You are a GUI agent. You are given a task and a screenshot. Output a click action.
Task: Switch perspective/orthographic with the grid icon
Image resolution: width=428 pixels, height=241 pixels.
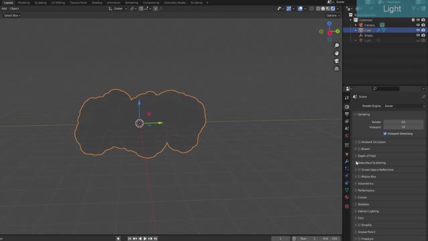tap(336, 68)
